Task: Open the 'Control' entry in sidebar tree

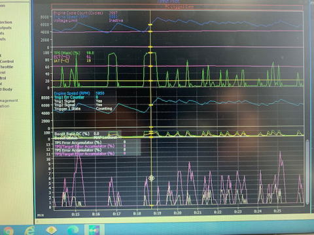Action: click(x=7, y=61)
